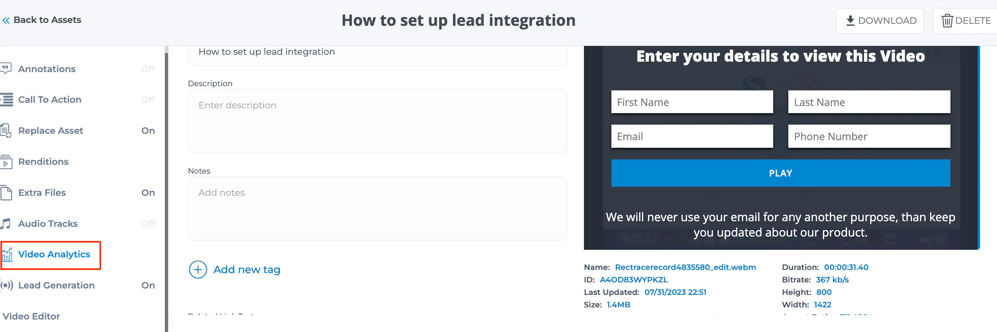Click the Video Analytics chart icon
Screen dimensions: 997x332
pos(7,255)
